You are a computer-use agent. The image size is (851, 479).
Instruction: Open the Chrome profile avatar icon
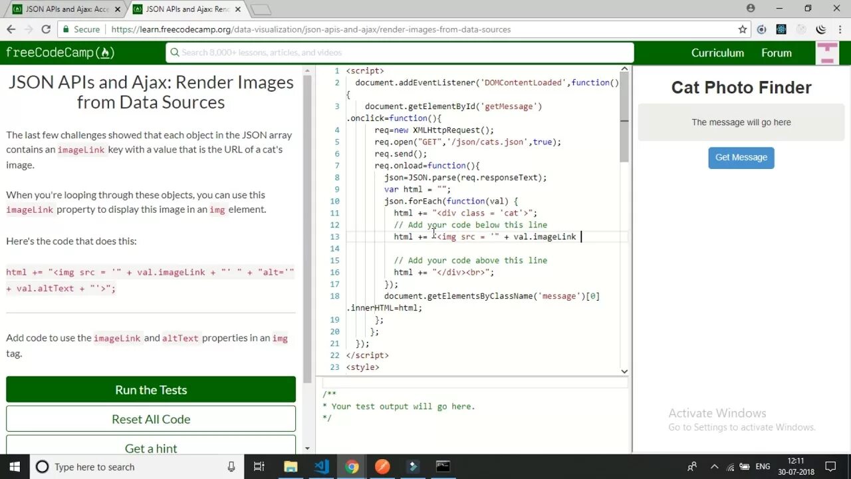(x=751, y=9)
